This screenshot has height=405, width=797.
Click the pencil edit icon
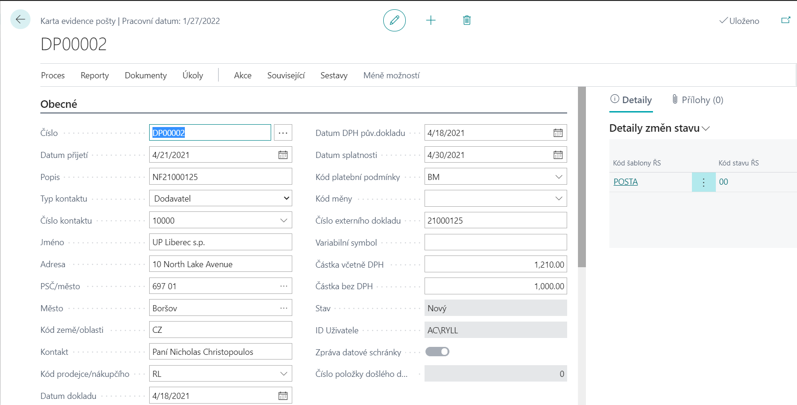394,20
